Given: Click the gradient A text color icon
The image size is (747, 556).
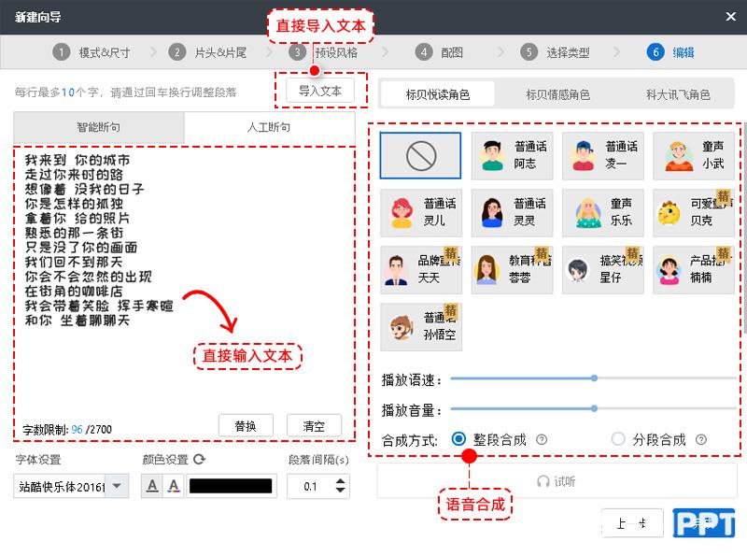Looking at the screenshot, I should click(174, 486).
